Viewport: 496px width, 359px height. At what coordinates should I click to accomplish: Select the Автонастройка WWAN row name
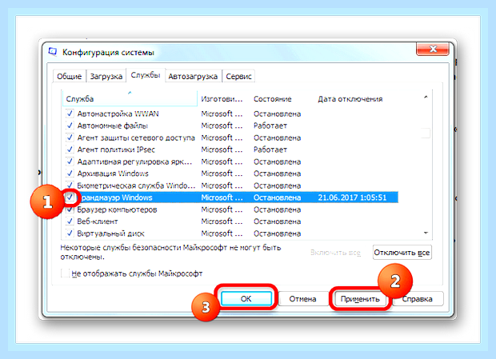(118, 114)
